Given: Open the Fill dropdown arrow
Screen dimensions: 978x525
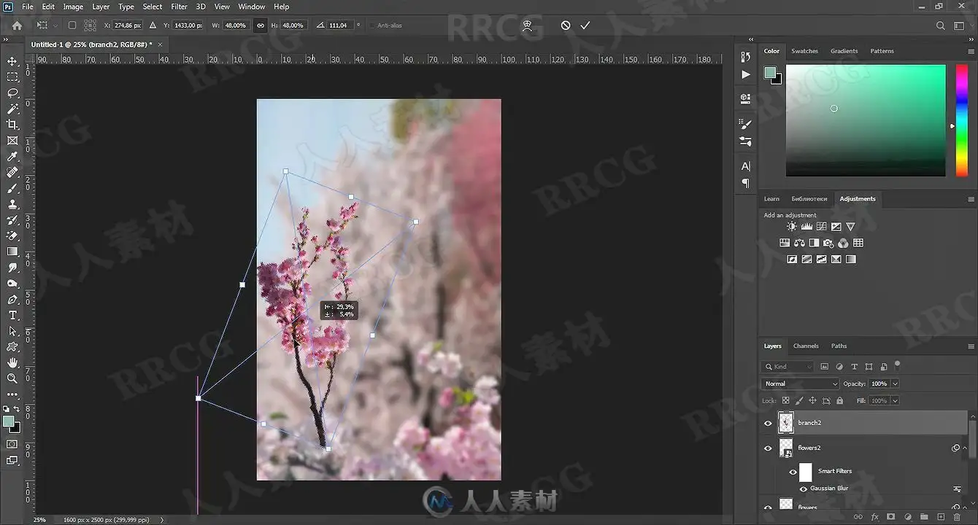Looking at the screenshot, I should (x=895, y=401).
